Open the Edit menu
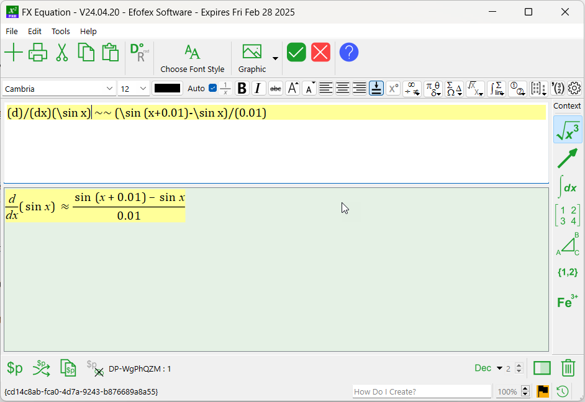The image size is (585, 402). click(35, 31)
